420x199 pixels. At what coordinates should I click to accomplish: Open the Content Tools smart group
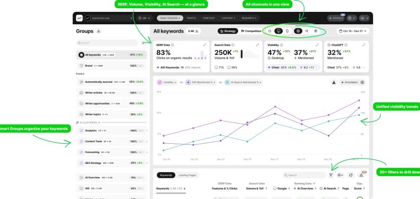pyautogui.click(x=111, y=141)
